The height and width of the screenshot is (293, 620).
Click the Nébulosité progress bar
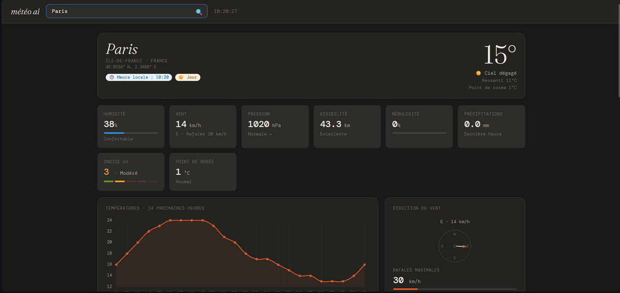pyautogui.click(x=419, y=133)
